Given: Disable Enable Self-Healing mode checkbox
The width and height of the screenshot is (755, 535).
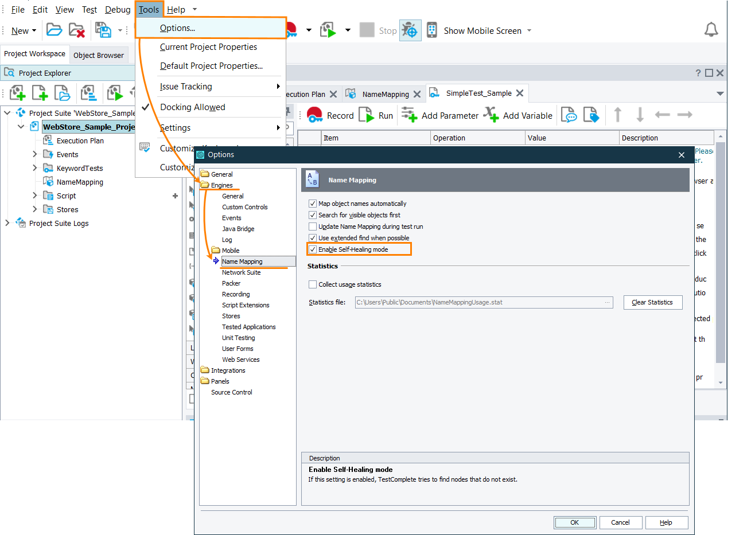Looking at the screenshot, I should click(x=313, y=249).
